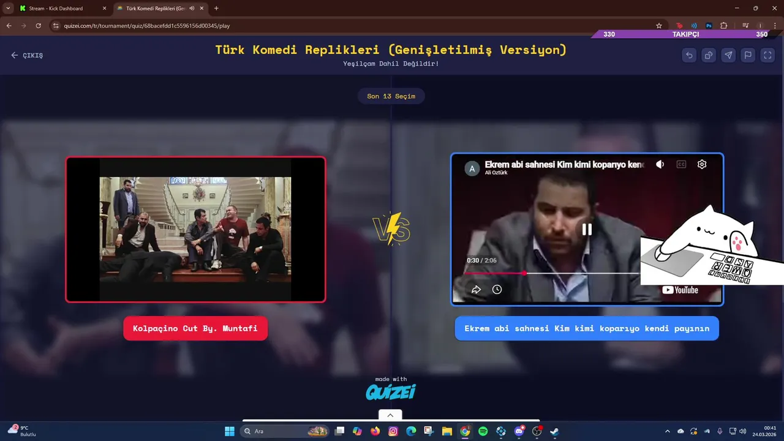Viewport: 784px width, 441px height.
Task: Click the undo last choice icon
Action: (689, 55)
